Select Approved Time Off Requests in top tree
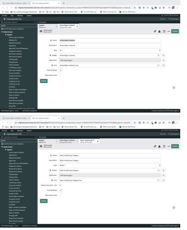The image size is (187, 230). 18,48
